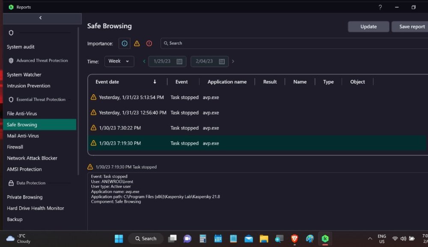428x247 pixels.
Task: Click the Update button
Action: [x=368, y=27]
